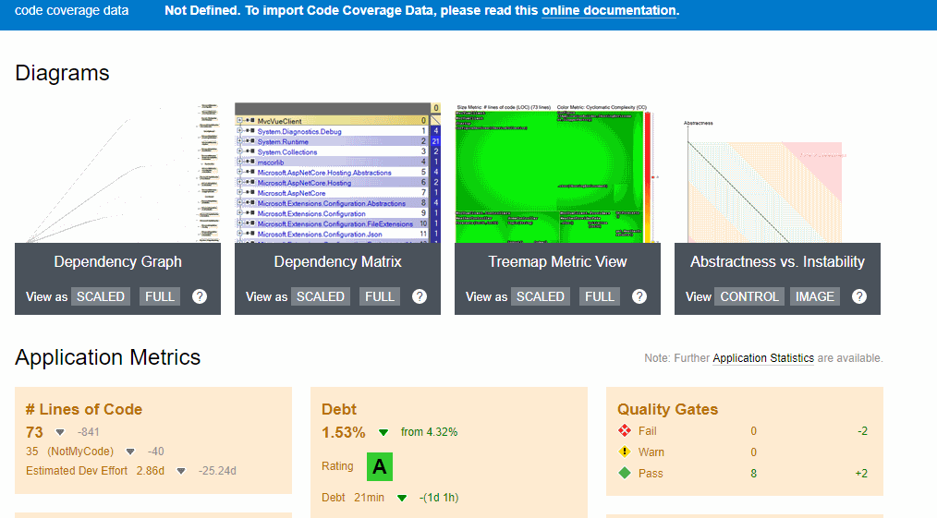937x518 pixels.
Task: Open Dependency Matrix in FULL view
Action: (x=380, y=296)
